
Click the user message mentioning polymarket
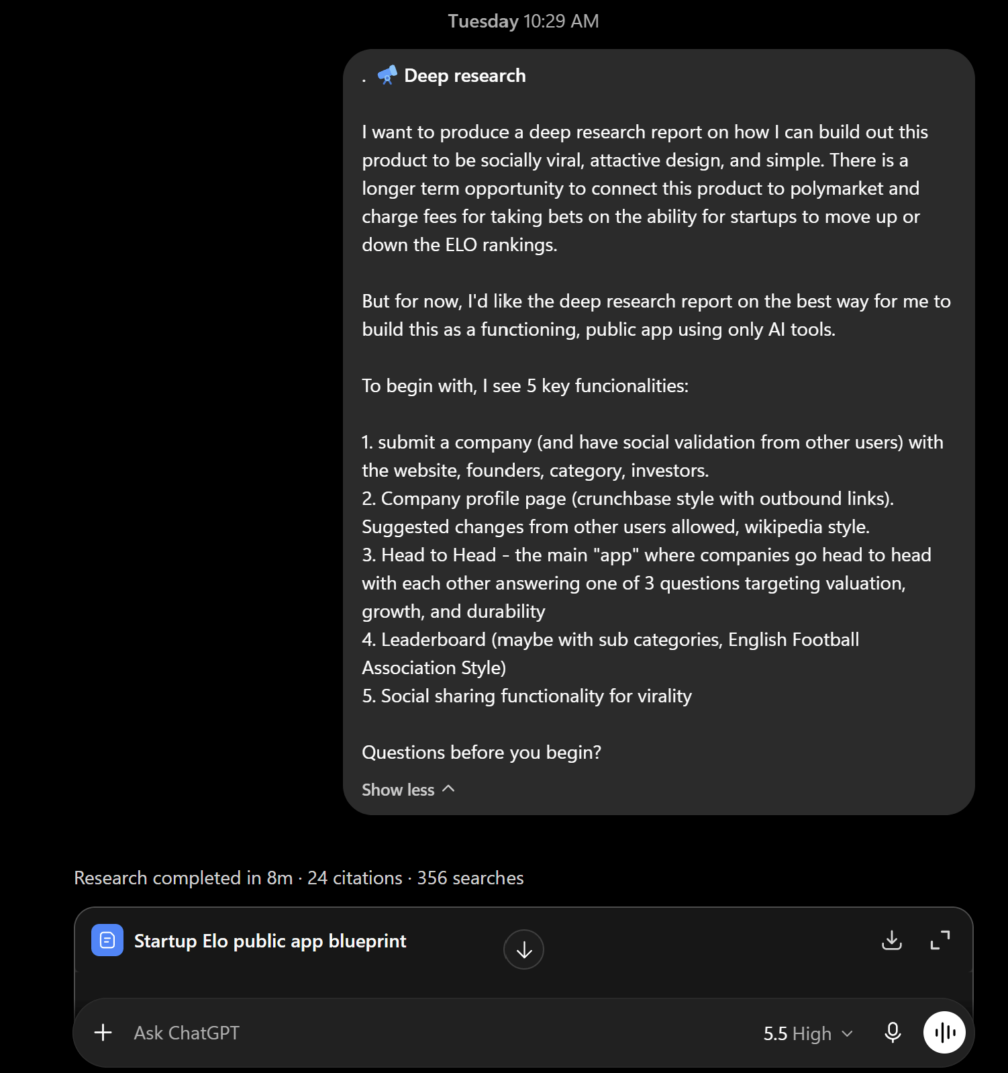pyautogui.click(x=658, y=432)
